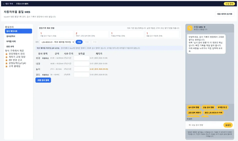This screenshot has height=141, width=238.
Task: Click the 부적합 몇 건 quick chip
Action: [222, 107]
